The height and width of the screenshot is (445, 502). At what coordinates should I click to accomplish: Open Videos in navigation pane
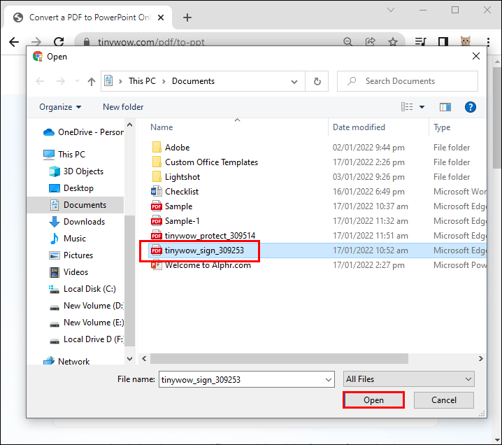point(69,272)
